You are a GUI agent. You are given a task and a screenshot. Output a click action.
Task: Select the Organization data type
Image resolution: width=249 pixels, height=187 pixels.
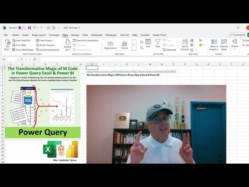click(x=110, y=45)
